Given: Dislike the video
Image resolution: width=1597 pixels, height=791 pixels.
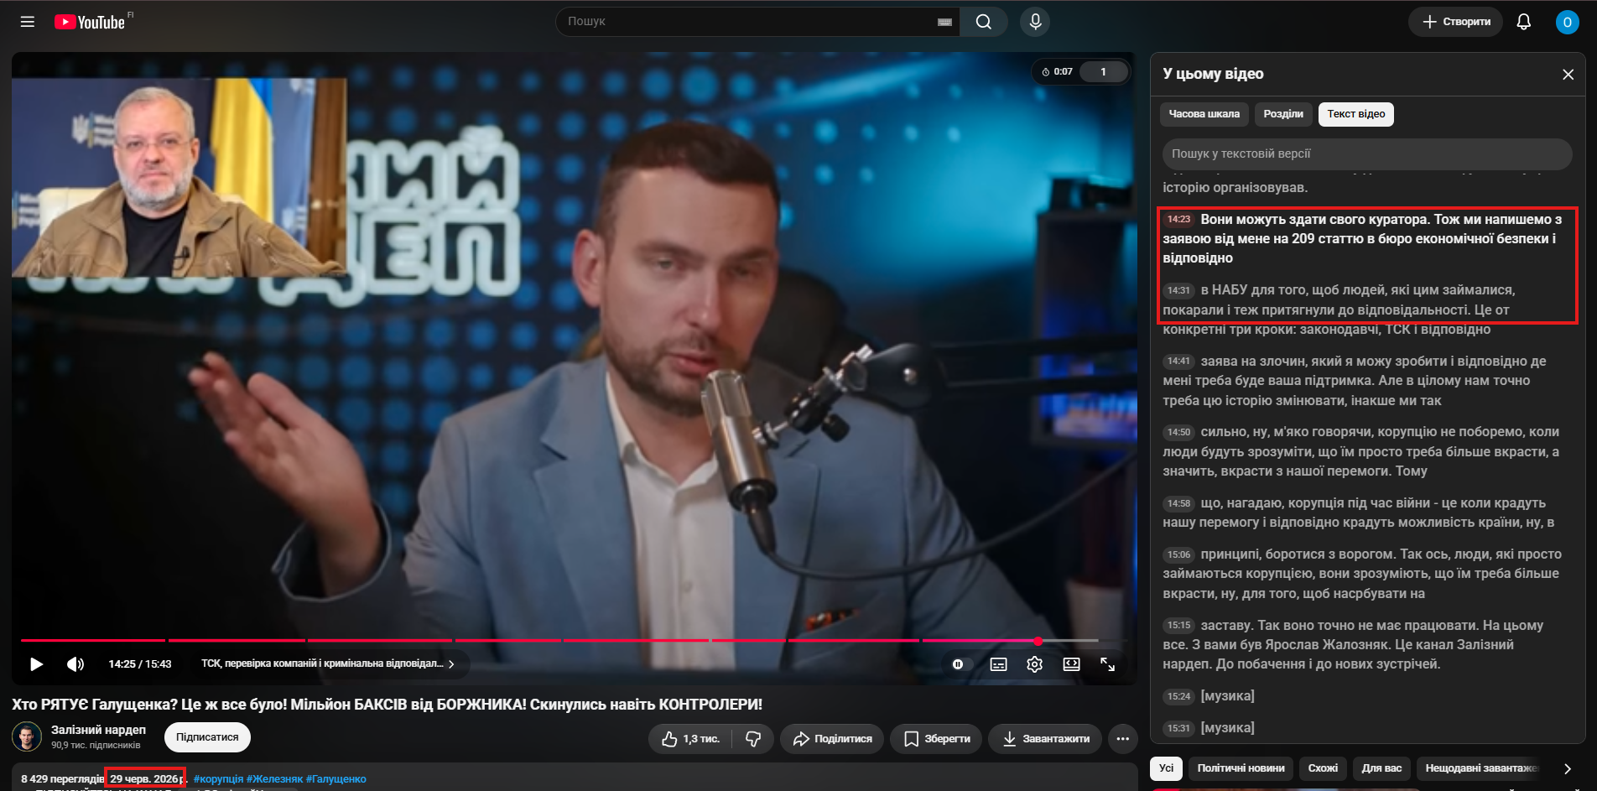Looking at the screenshot, I should coord(752,739).
